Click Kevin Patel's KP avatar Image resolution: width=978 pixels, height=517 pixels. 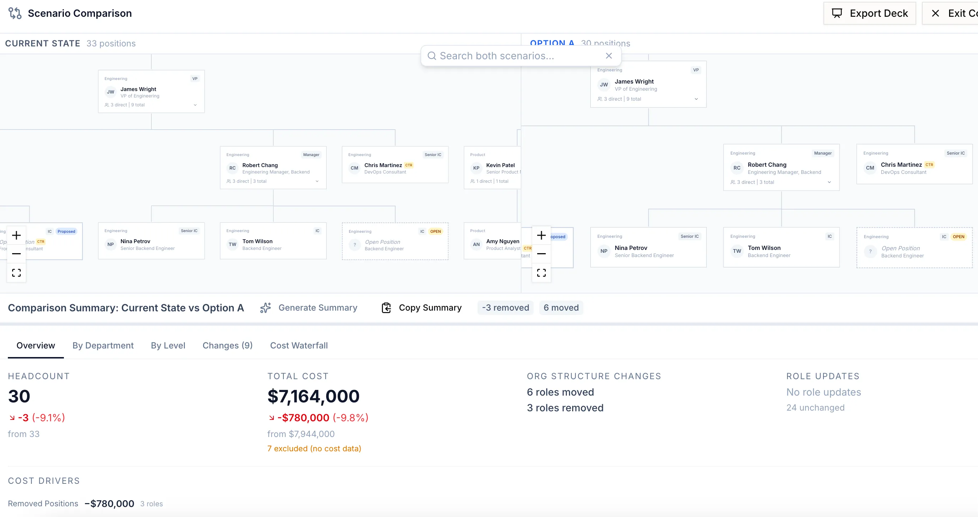click(x=476, y=168)
